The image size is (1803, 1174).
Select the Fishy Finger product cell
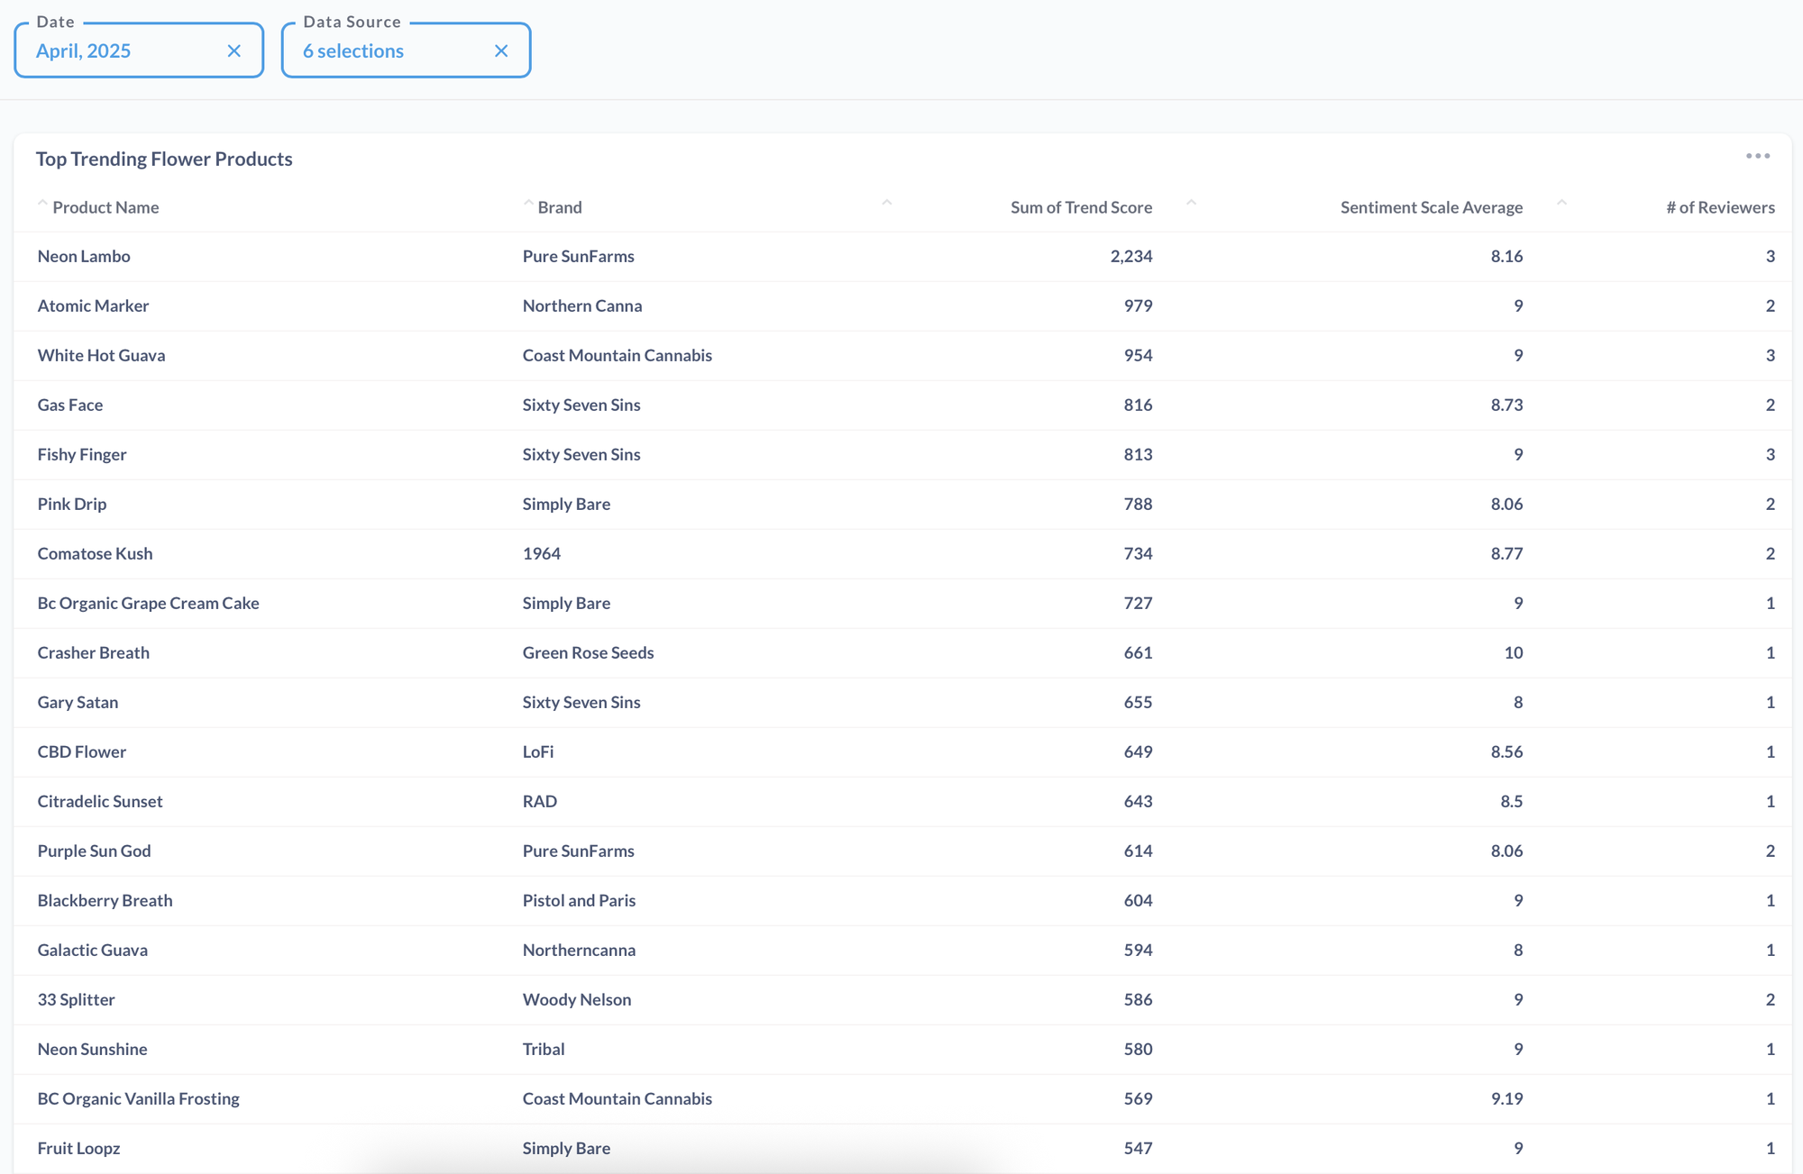[82, 454]
